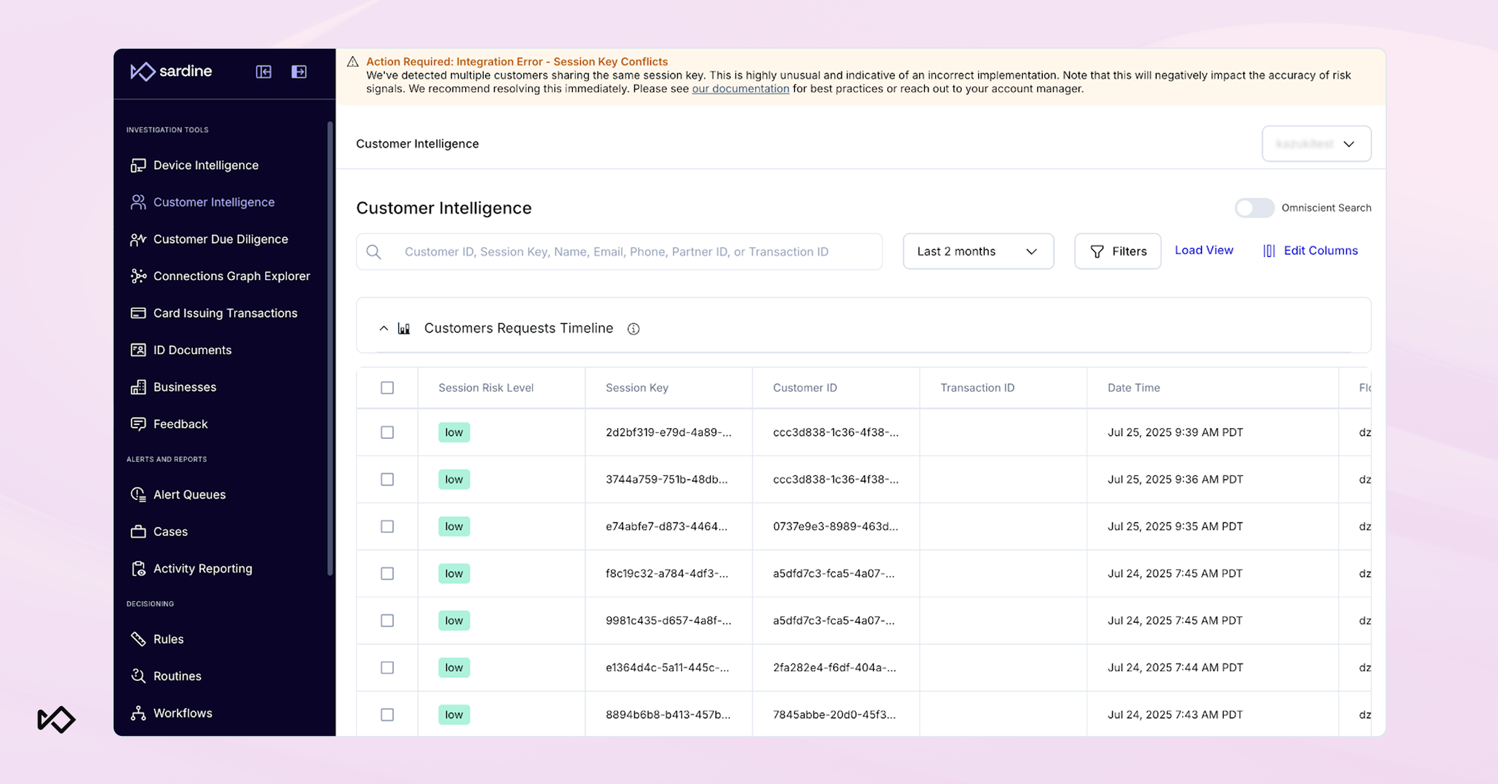Click the Routines search-clock icon
This screenshot has width=1498, height=784.
coord(138,676)
